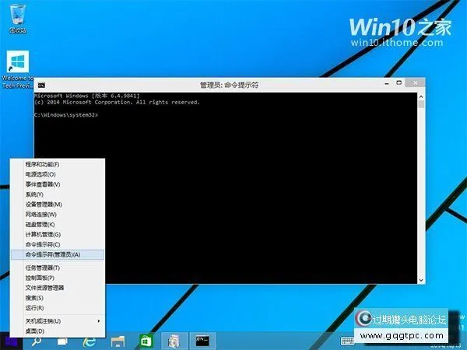Viewport: 467px width, 350px height.
Task: Open File Explorer from the taskbar
Action: 118,341
